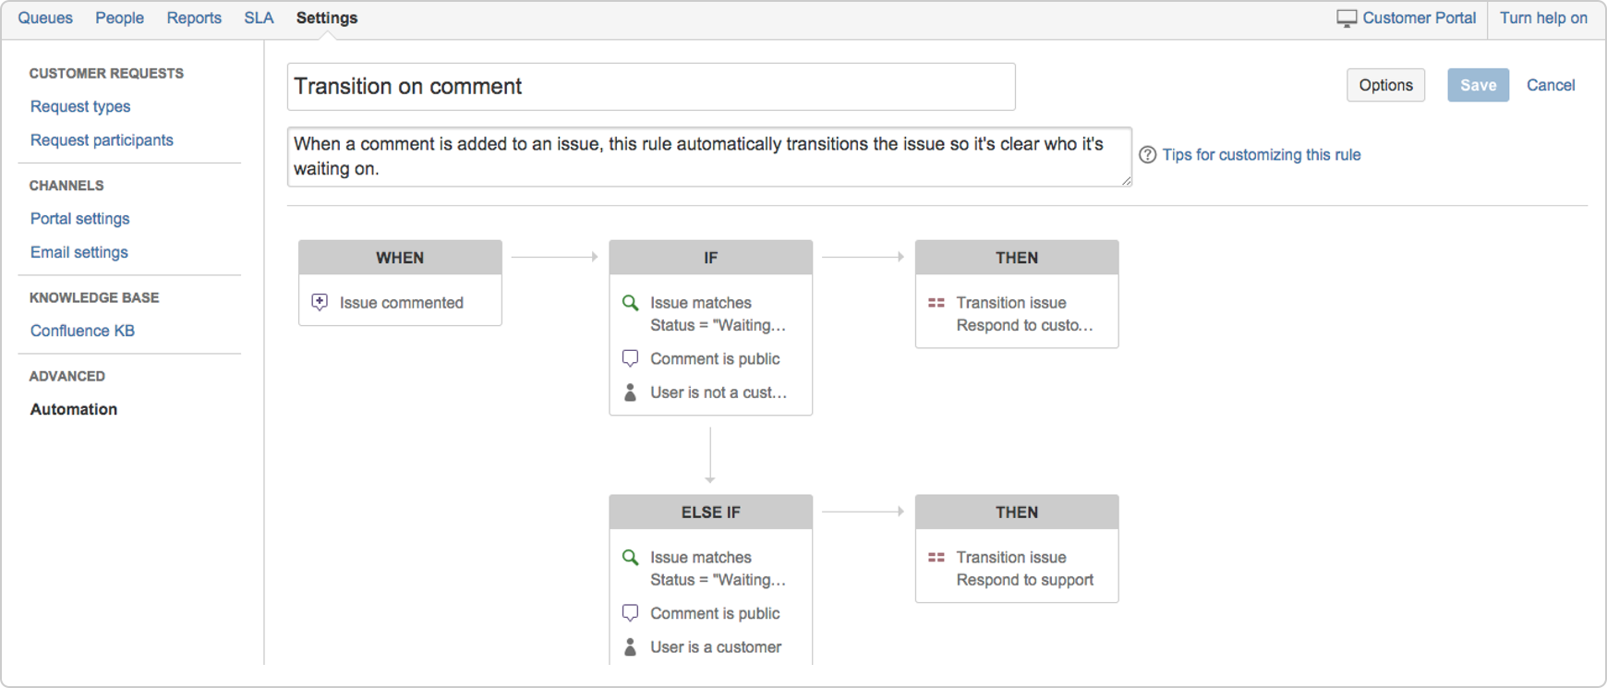Open the Reports tab
Viewport: 1607px width, 688px height.
[x=194, y=18]
